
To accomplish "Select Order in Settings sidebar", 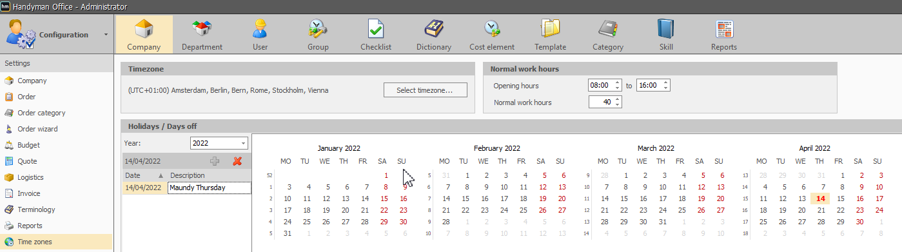I will coord(56,97).
